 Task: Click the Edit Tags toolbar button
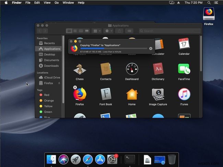click(x=129, y=31)
